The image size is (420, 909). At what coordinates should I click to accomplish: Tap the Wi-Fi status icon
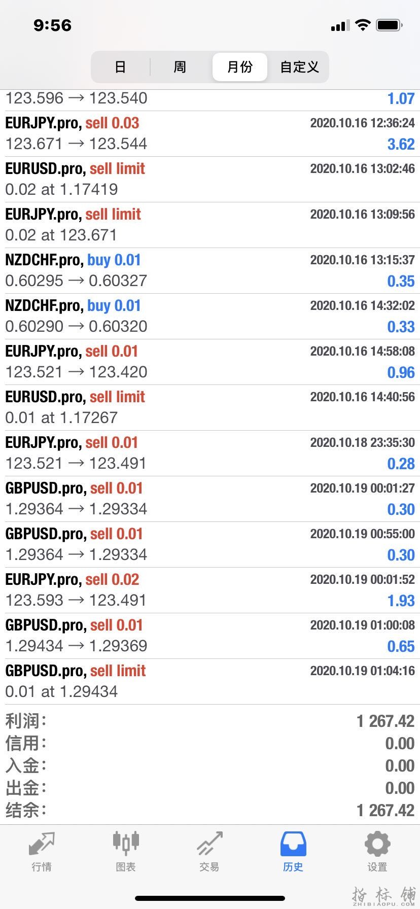coord(363,25)
